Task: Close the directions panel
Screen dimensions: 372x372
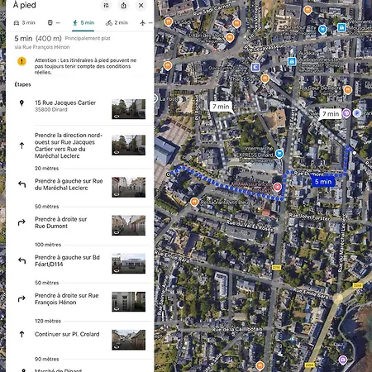Action: (141, 5)
